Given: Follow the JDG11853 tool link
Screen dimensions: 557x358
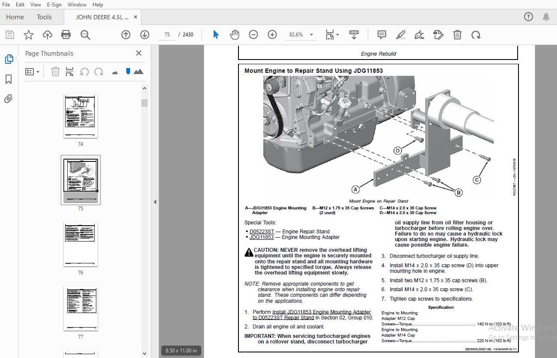Looking at the screenshot, I should 262,237.
